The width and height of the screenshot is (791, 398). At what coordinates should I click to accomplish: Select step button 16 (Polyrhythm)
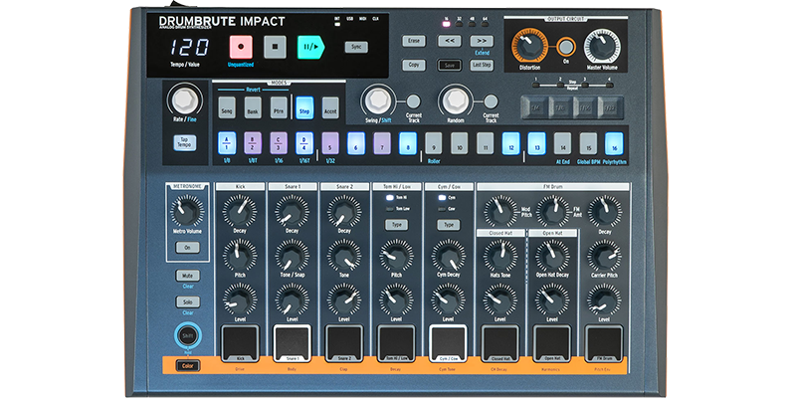(614, 143)
